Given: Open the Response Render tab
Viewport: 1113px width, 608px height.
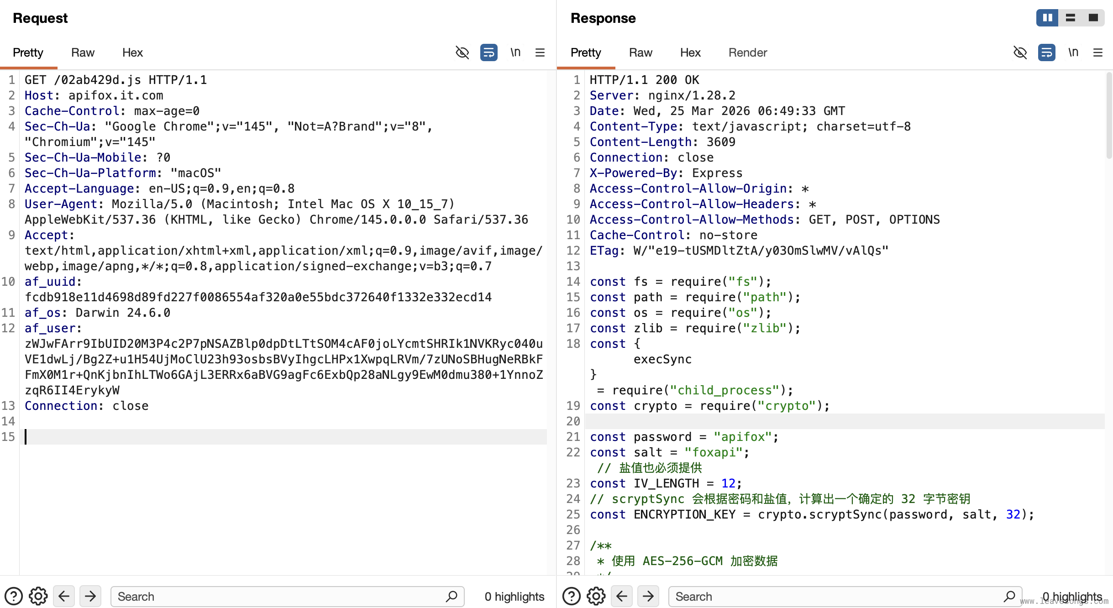Looking at the screenshot, I should tap(747, 52).
